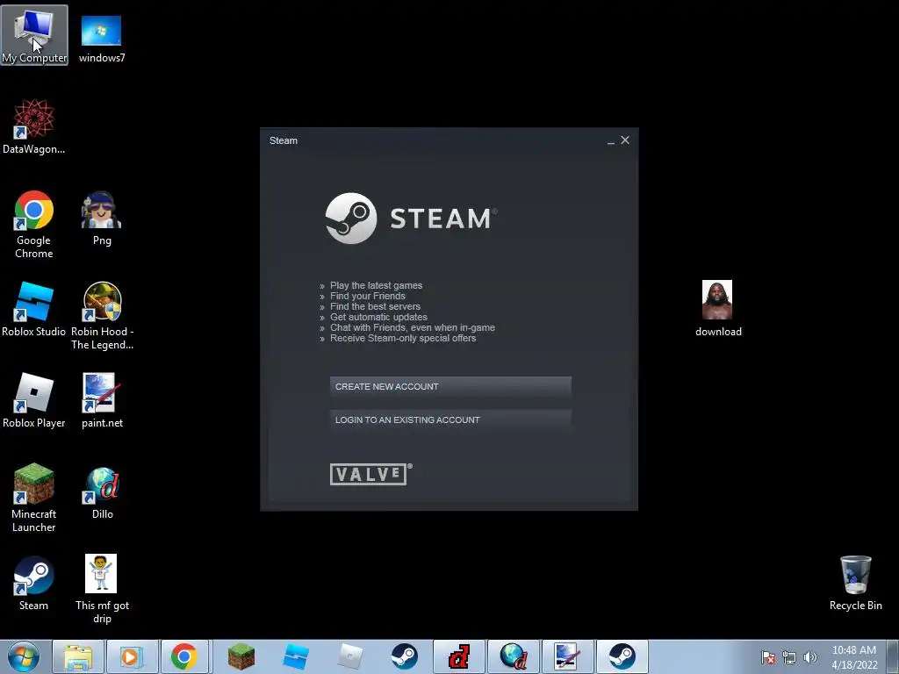
Task: Click the round Steam logo in the dialog
Action: 351,219
